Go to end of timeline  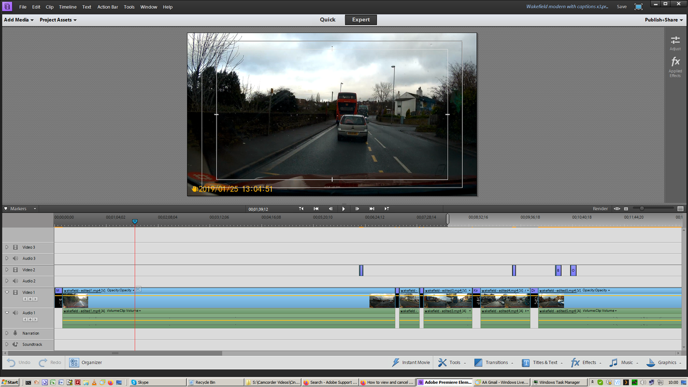(372, 209)
